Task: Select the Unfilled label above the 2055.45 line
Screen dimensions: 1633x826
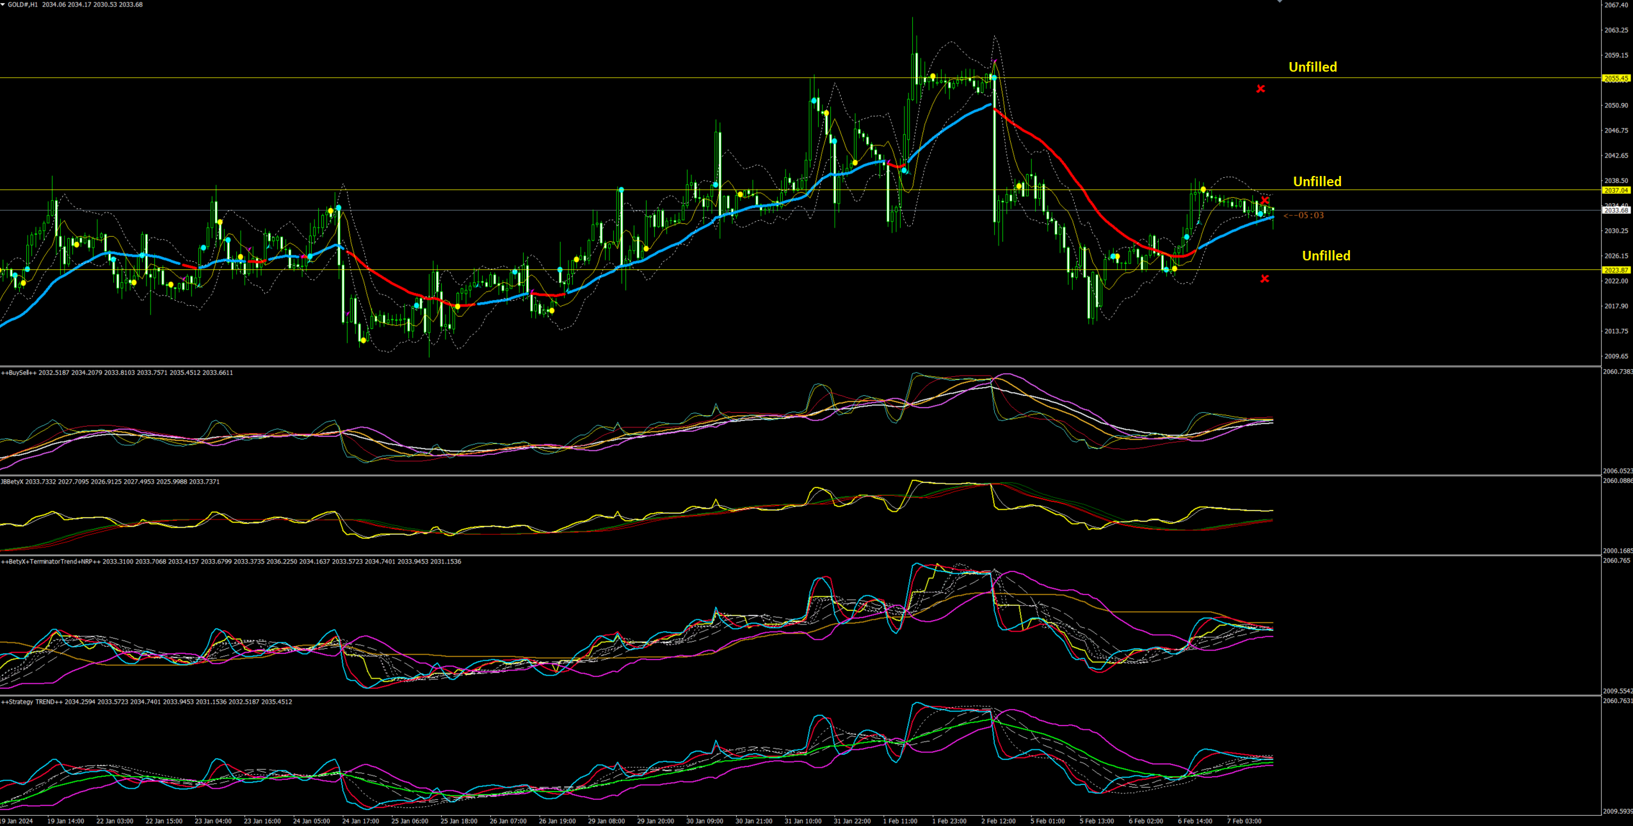Action: [1312, 67]
